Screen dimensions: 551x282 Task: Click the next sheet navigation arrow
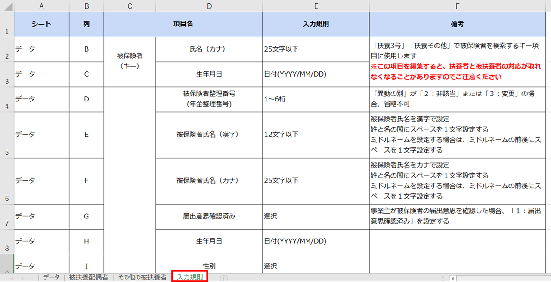[22, 278]
